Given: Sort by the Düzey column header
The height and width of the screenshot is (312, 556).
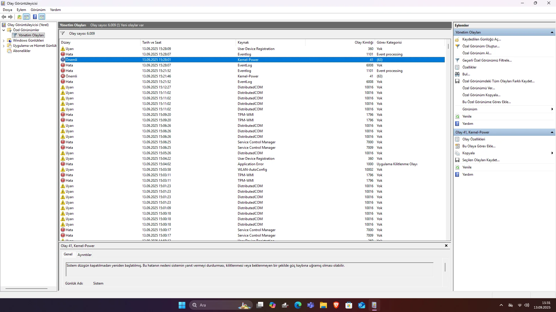Looking at the screenshot, I should click(100, 42).
